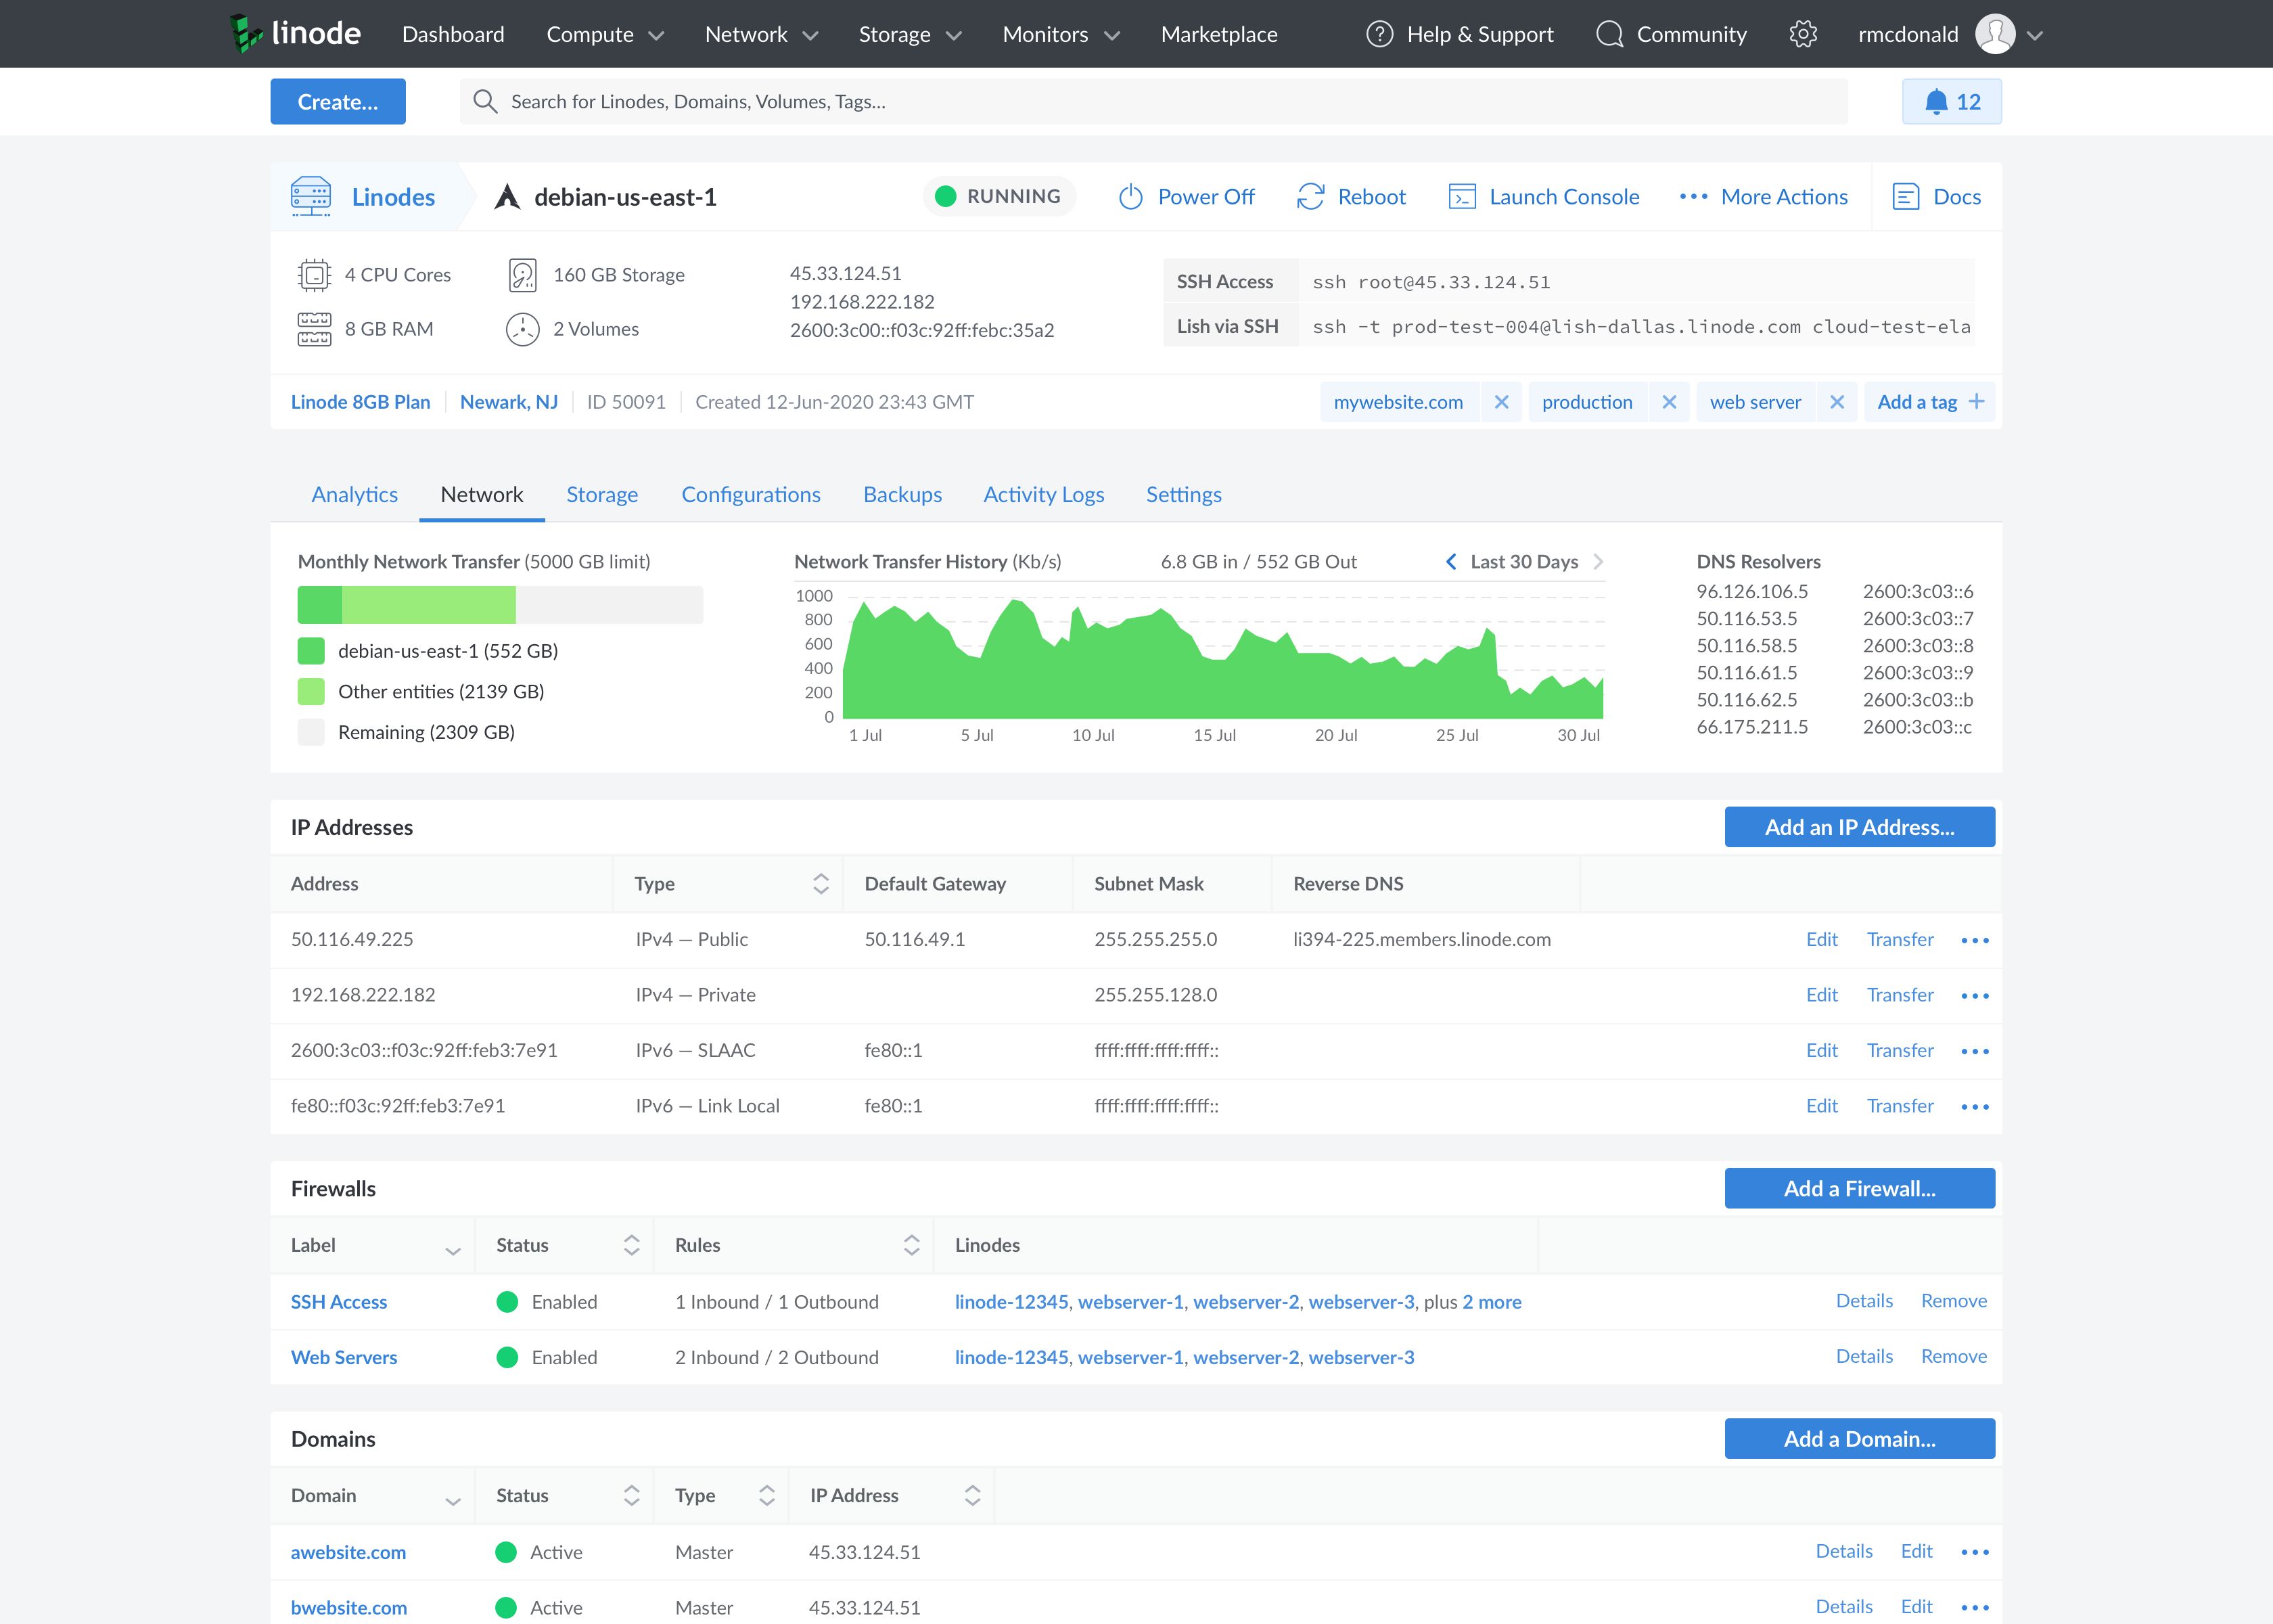
Task: Remove the production tag
Action: coord(1670,402)
